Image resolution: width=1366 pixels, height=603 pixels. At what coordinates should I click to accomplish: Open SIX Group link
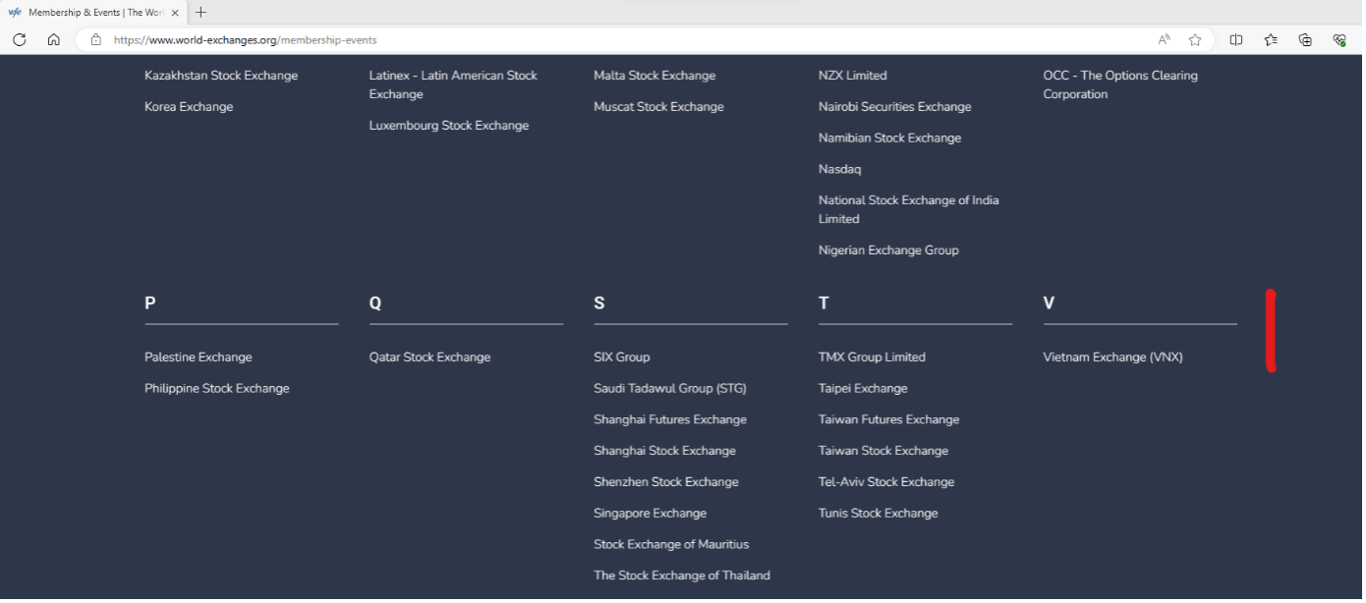point(622,357)
